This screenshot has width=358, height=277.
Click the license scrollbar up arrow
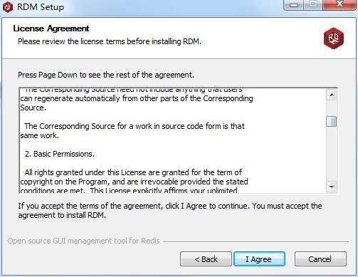tap(332, 95)
